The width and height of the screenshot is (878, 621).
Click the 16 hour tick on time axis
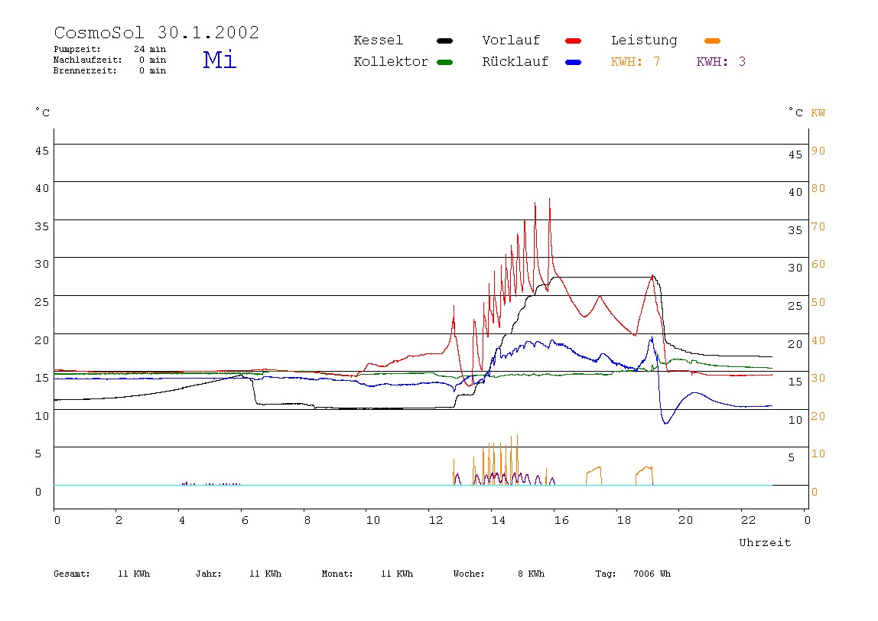tap(561, 520)
